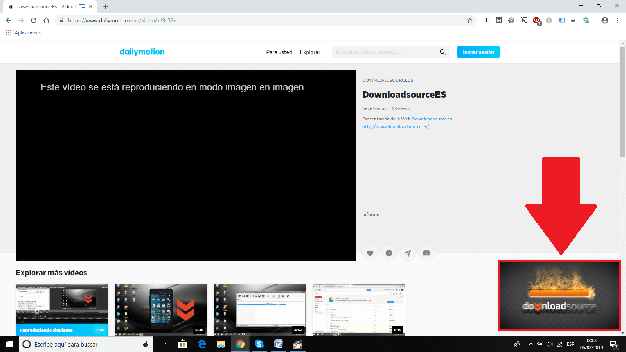Open Para usted menu
The width and height of the screenshot is (626, 352).
tap(279, 52)
